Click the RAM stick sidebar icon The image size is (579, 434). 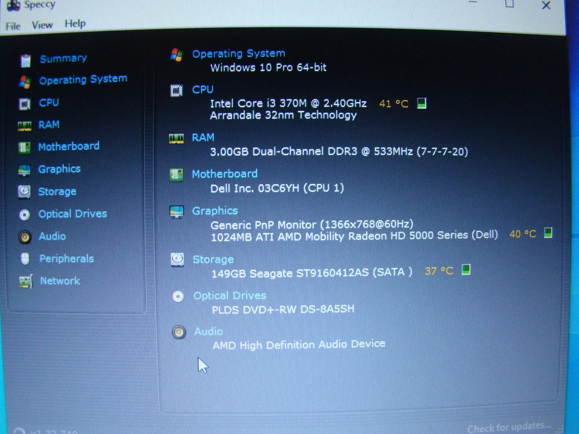(24, 126)
